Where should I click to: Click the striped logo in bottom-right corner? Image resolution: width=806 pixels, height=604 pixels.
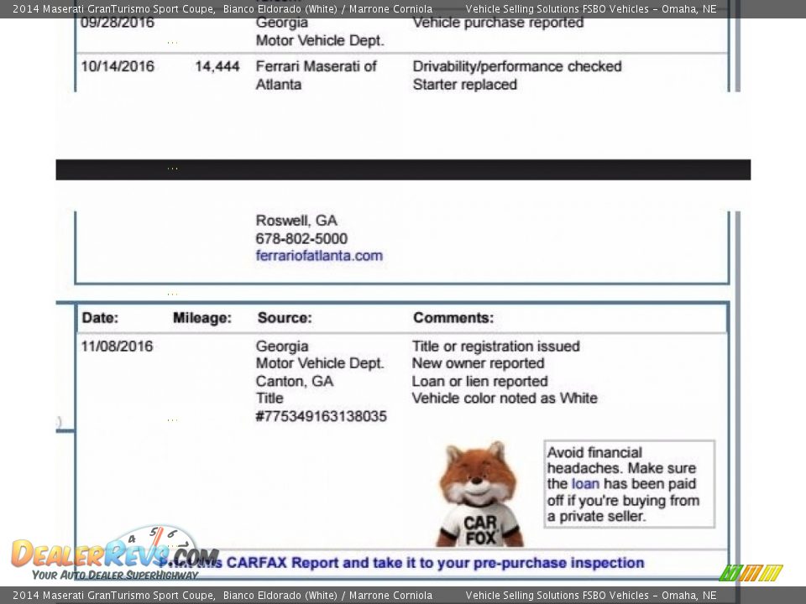[751, 573]
